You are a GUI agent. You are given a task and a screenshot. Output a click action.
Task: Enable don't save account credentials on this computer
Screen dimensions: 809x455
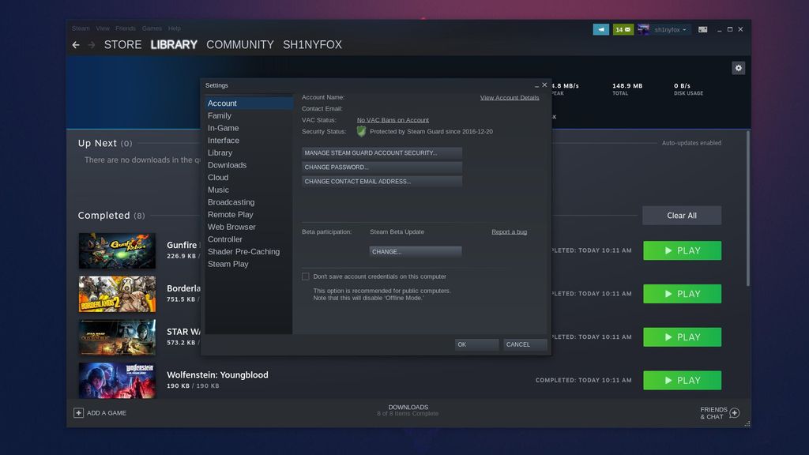[x=305, y=276]
